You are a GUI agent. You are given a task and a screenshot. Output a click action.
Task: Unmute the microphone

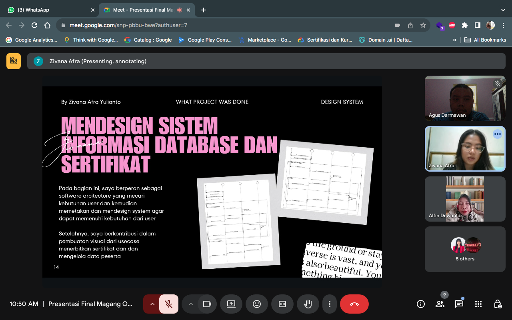(x=169, y=304)
